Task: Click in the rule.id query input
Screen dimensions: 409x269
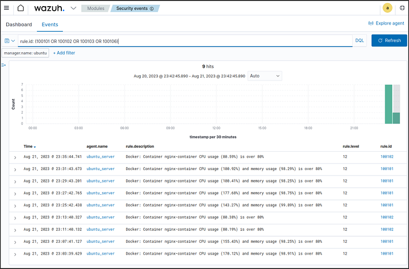Action: pyautogui.click(x=184, y=41)
